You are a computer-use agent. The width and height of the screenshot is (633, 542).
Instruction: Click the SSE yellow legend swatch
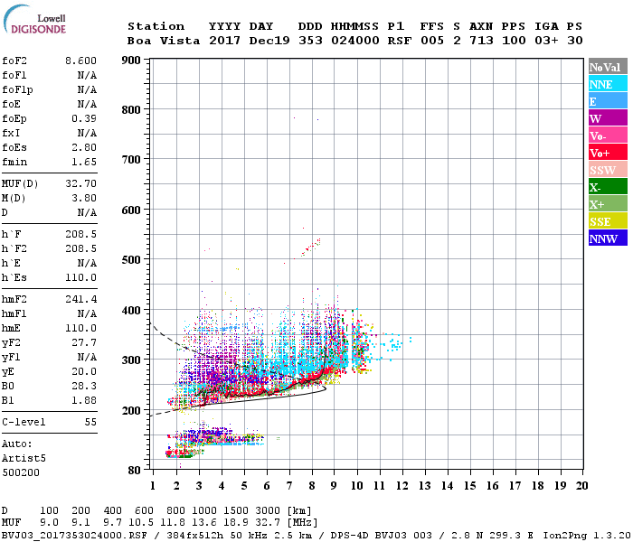[608, 221]
